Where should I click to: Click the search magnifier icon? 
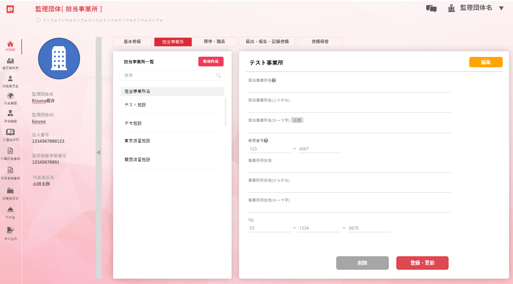tap(218, 75)
